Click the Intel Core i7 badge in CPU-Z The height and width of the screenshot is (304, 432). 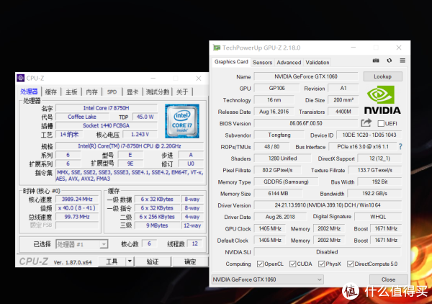(182, 121)
